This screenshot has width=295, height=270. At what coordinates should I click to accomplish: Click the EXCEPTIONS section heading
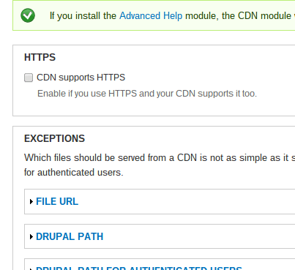point(54,138)
